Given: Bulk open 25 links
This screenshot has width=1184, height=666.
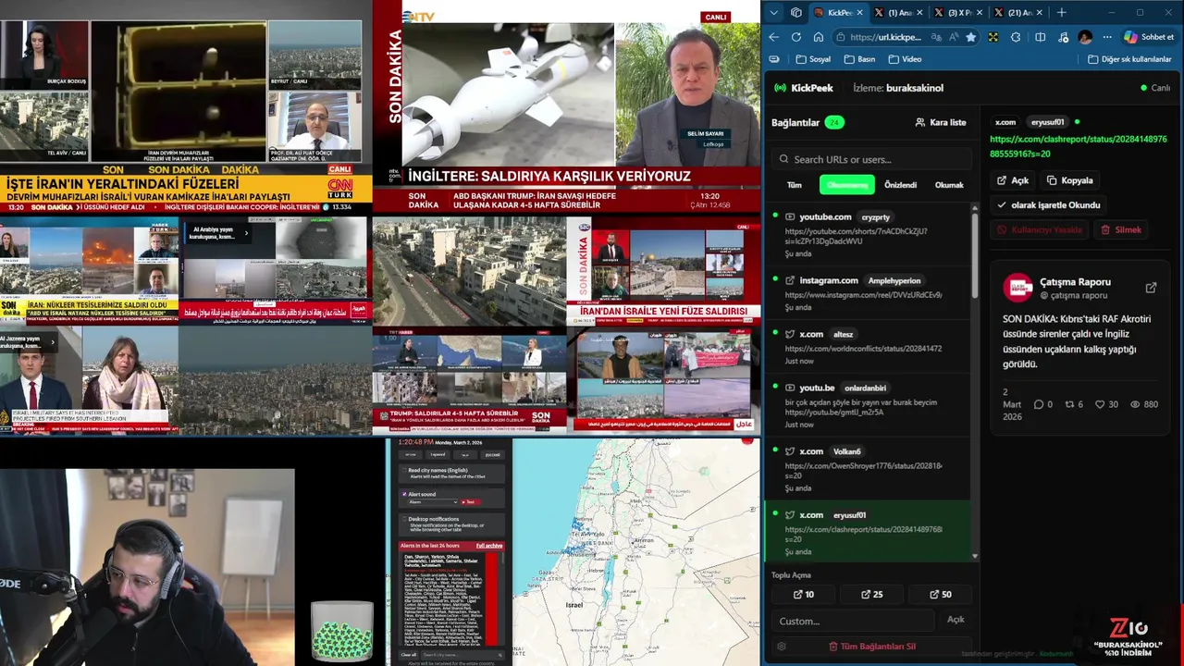Looking at the screenshot, I should point(871,594).
